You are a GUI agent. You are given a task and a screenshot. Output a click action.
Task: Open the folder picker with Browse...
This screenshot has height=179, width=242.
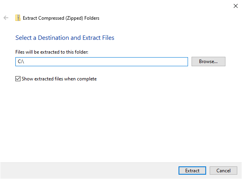pyautogui.click(x=208, y=62)
